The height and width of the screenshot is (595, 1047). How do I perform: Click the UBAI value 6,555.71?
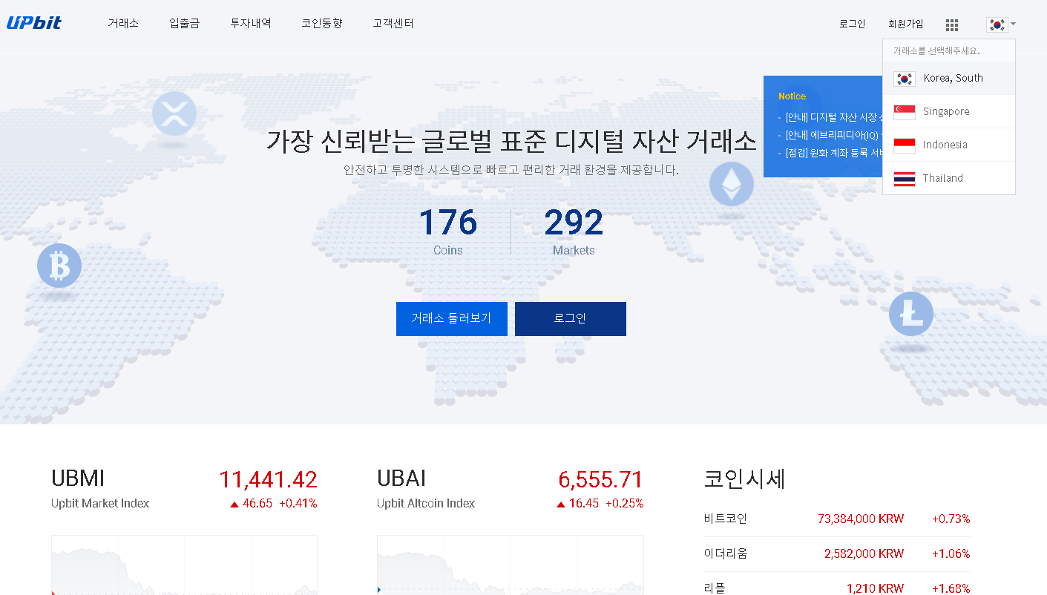coord(600,479)
